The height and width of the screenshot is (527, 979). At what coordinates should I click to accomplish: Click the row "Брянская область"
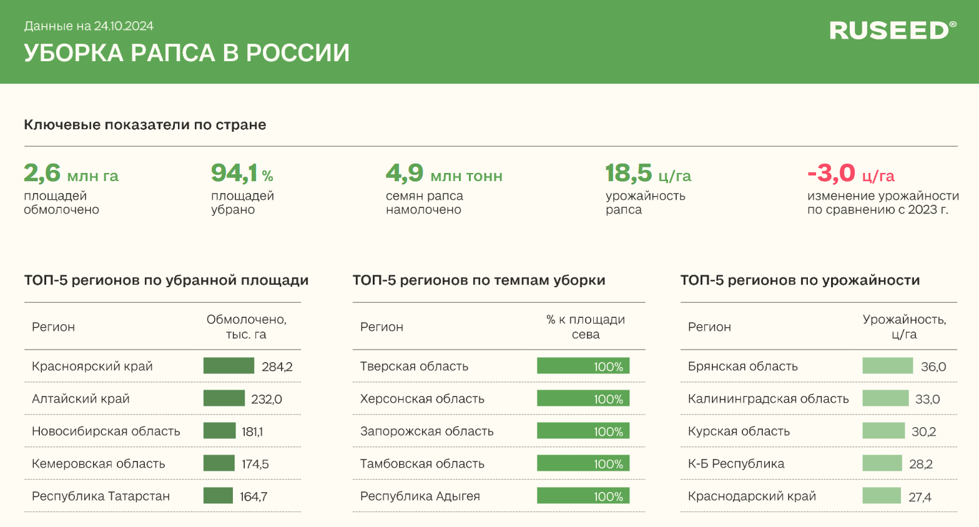(x=819, y=367)
